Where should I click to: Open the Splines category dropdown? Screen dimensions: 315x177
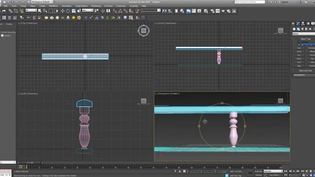tap(304, 34)
